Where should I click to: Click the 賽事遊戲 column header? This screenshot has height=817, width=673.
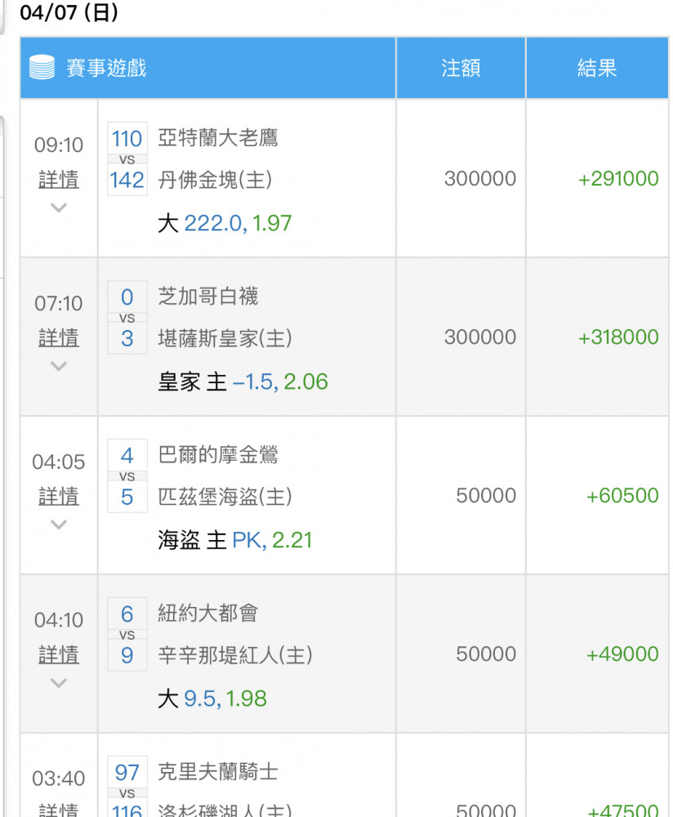[x=207, y=68]
